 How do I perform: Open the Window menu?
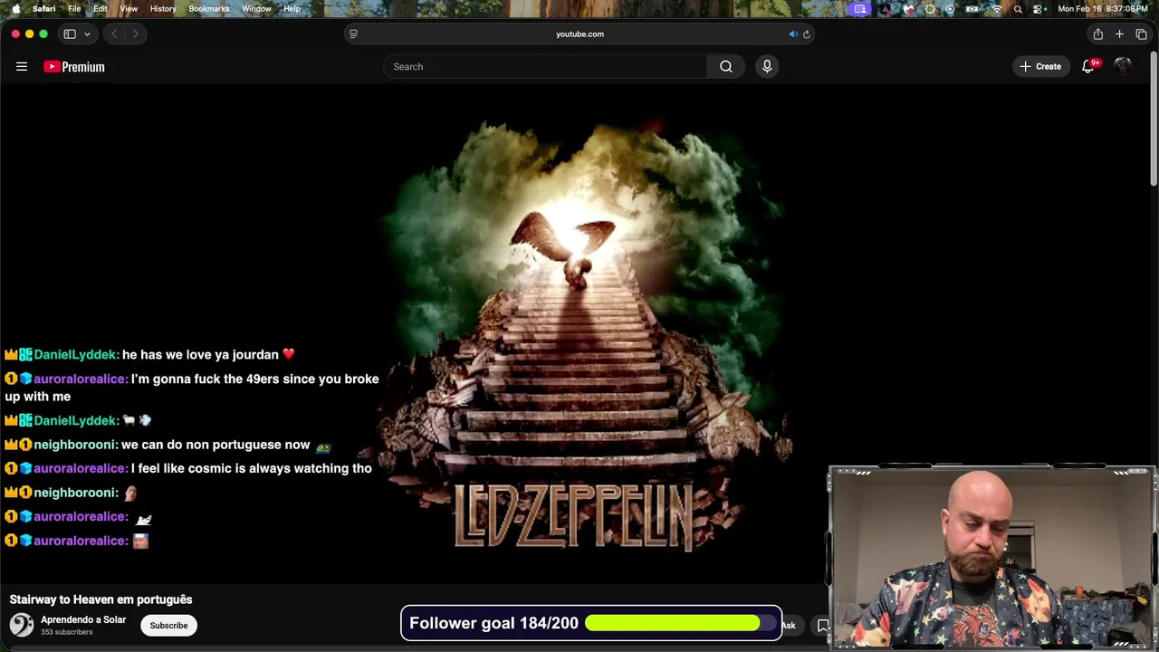256,8
